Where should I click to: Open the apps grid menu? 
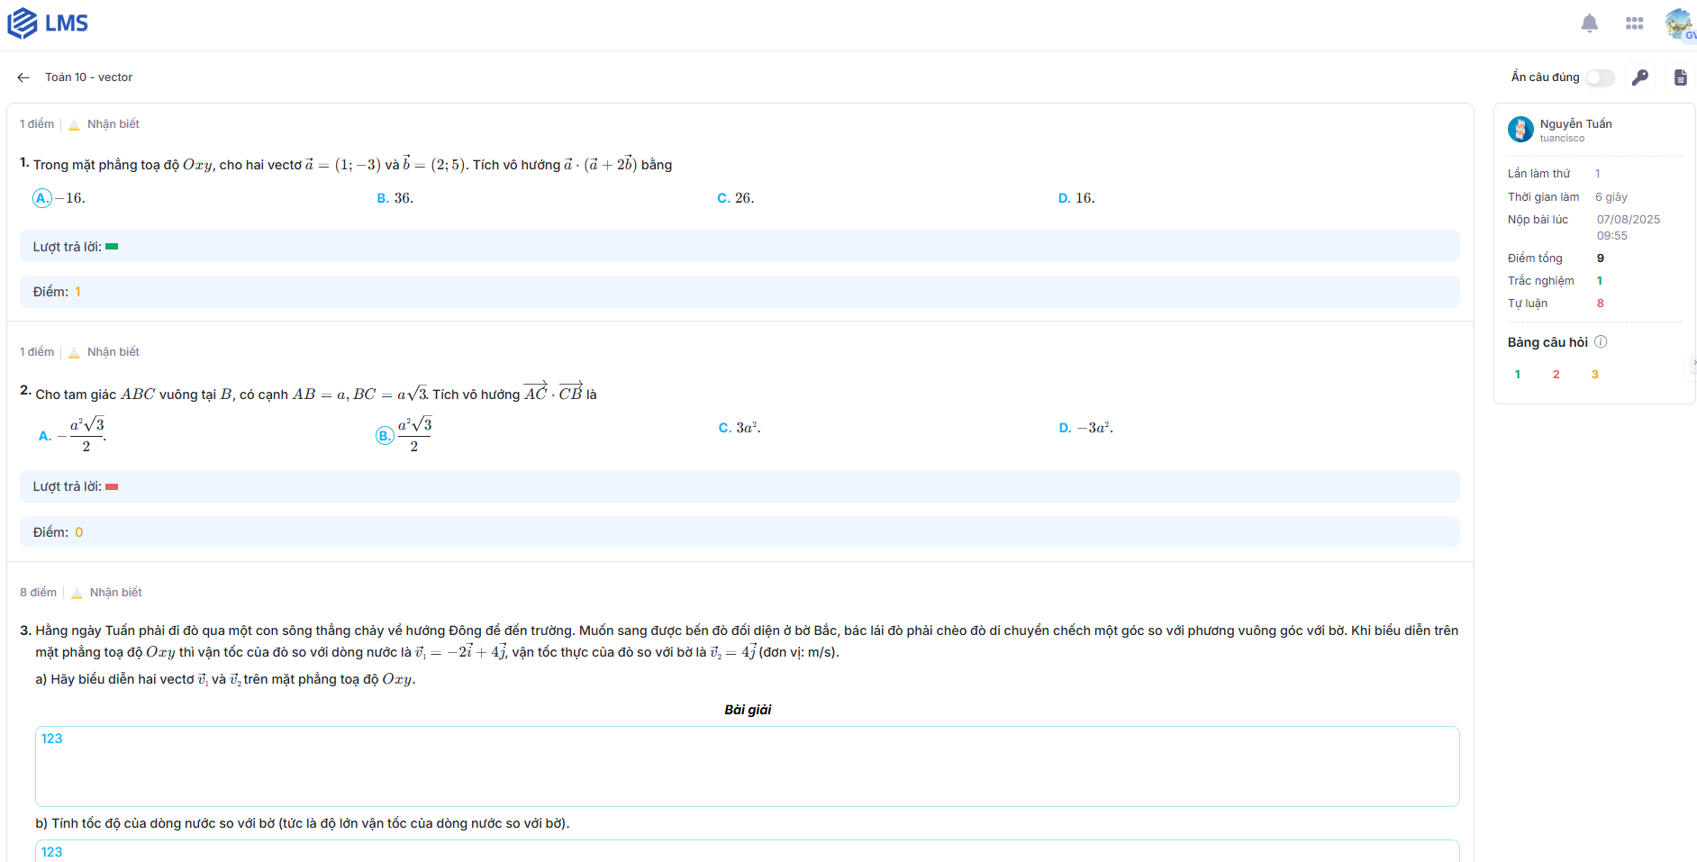pyautogui.click(x=1634, y=23)
